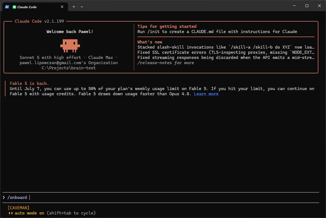Click the PowerShell icon on the tab
Image resolution: width=326 pixels, height=218 pixels.
pos(7,7)
